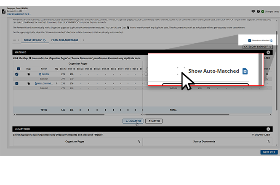Viewport: 280px width, 185px height.
Task: Click EXXON's Box 1a value 270
Action: pos(63,74)
